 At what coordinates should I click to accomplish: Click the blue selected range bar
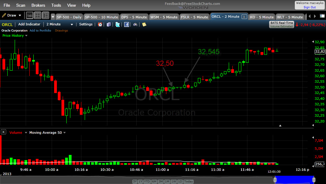(295, 180)
